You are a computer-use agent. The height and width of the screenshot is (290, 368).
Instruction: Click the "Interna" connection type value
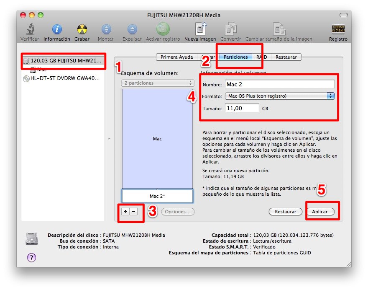111,247
